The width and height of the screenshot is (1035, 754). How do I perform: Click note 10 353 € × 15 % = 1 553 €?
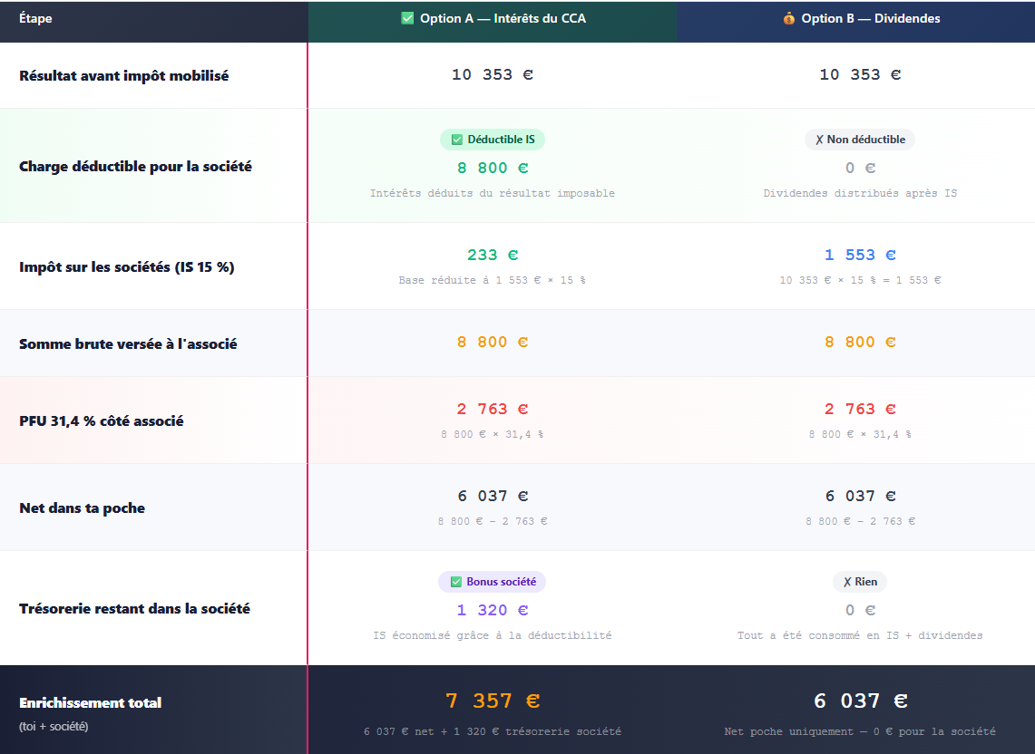pyautogui.click(x=860, y=280)
